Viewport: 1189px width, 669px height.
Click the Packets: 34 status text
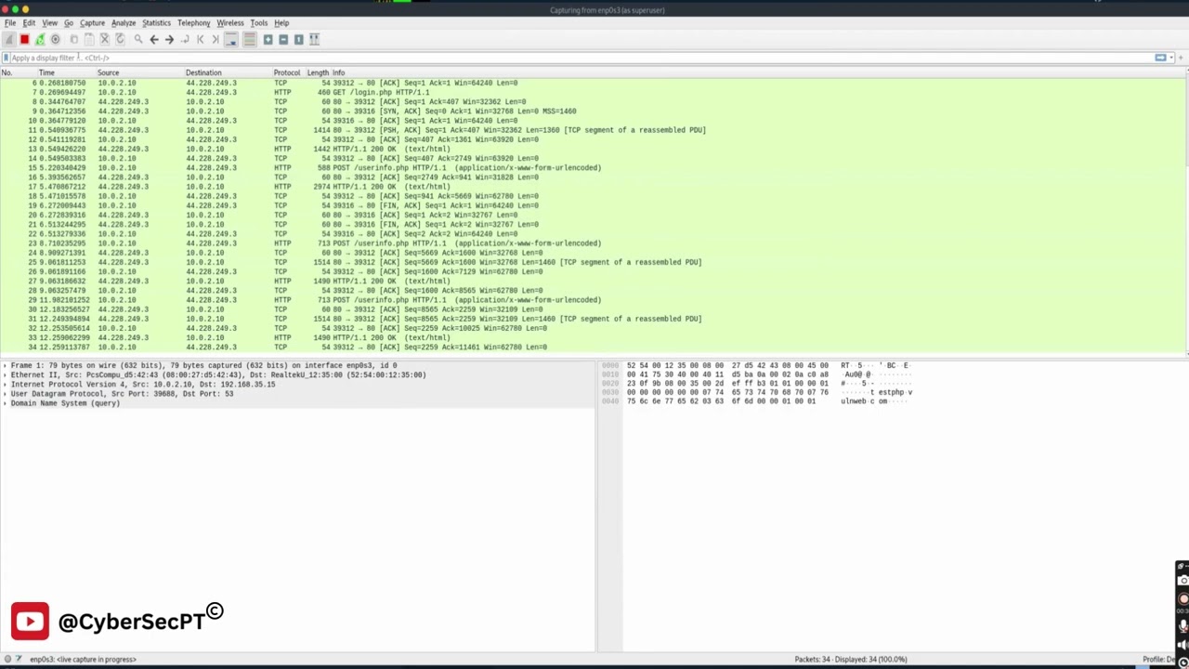pos(850,659)
